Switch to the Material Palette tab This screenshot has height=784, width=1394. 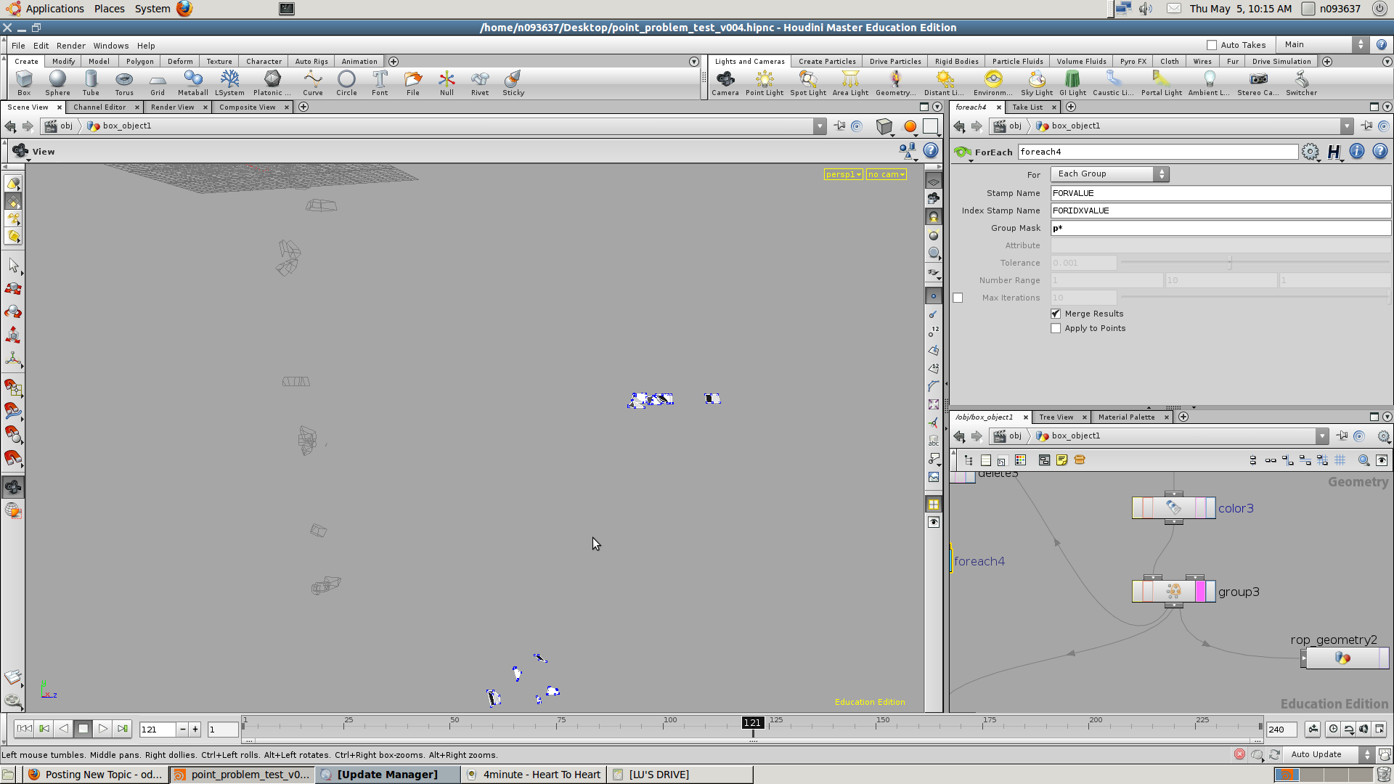(x=1127, y=417)
